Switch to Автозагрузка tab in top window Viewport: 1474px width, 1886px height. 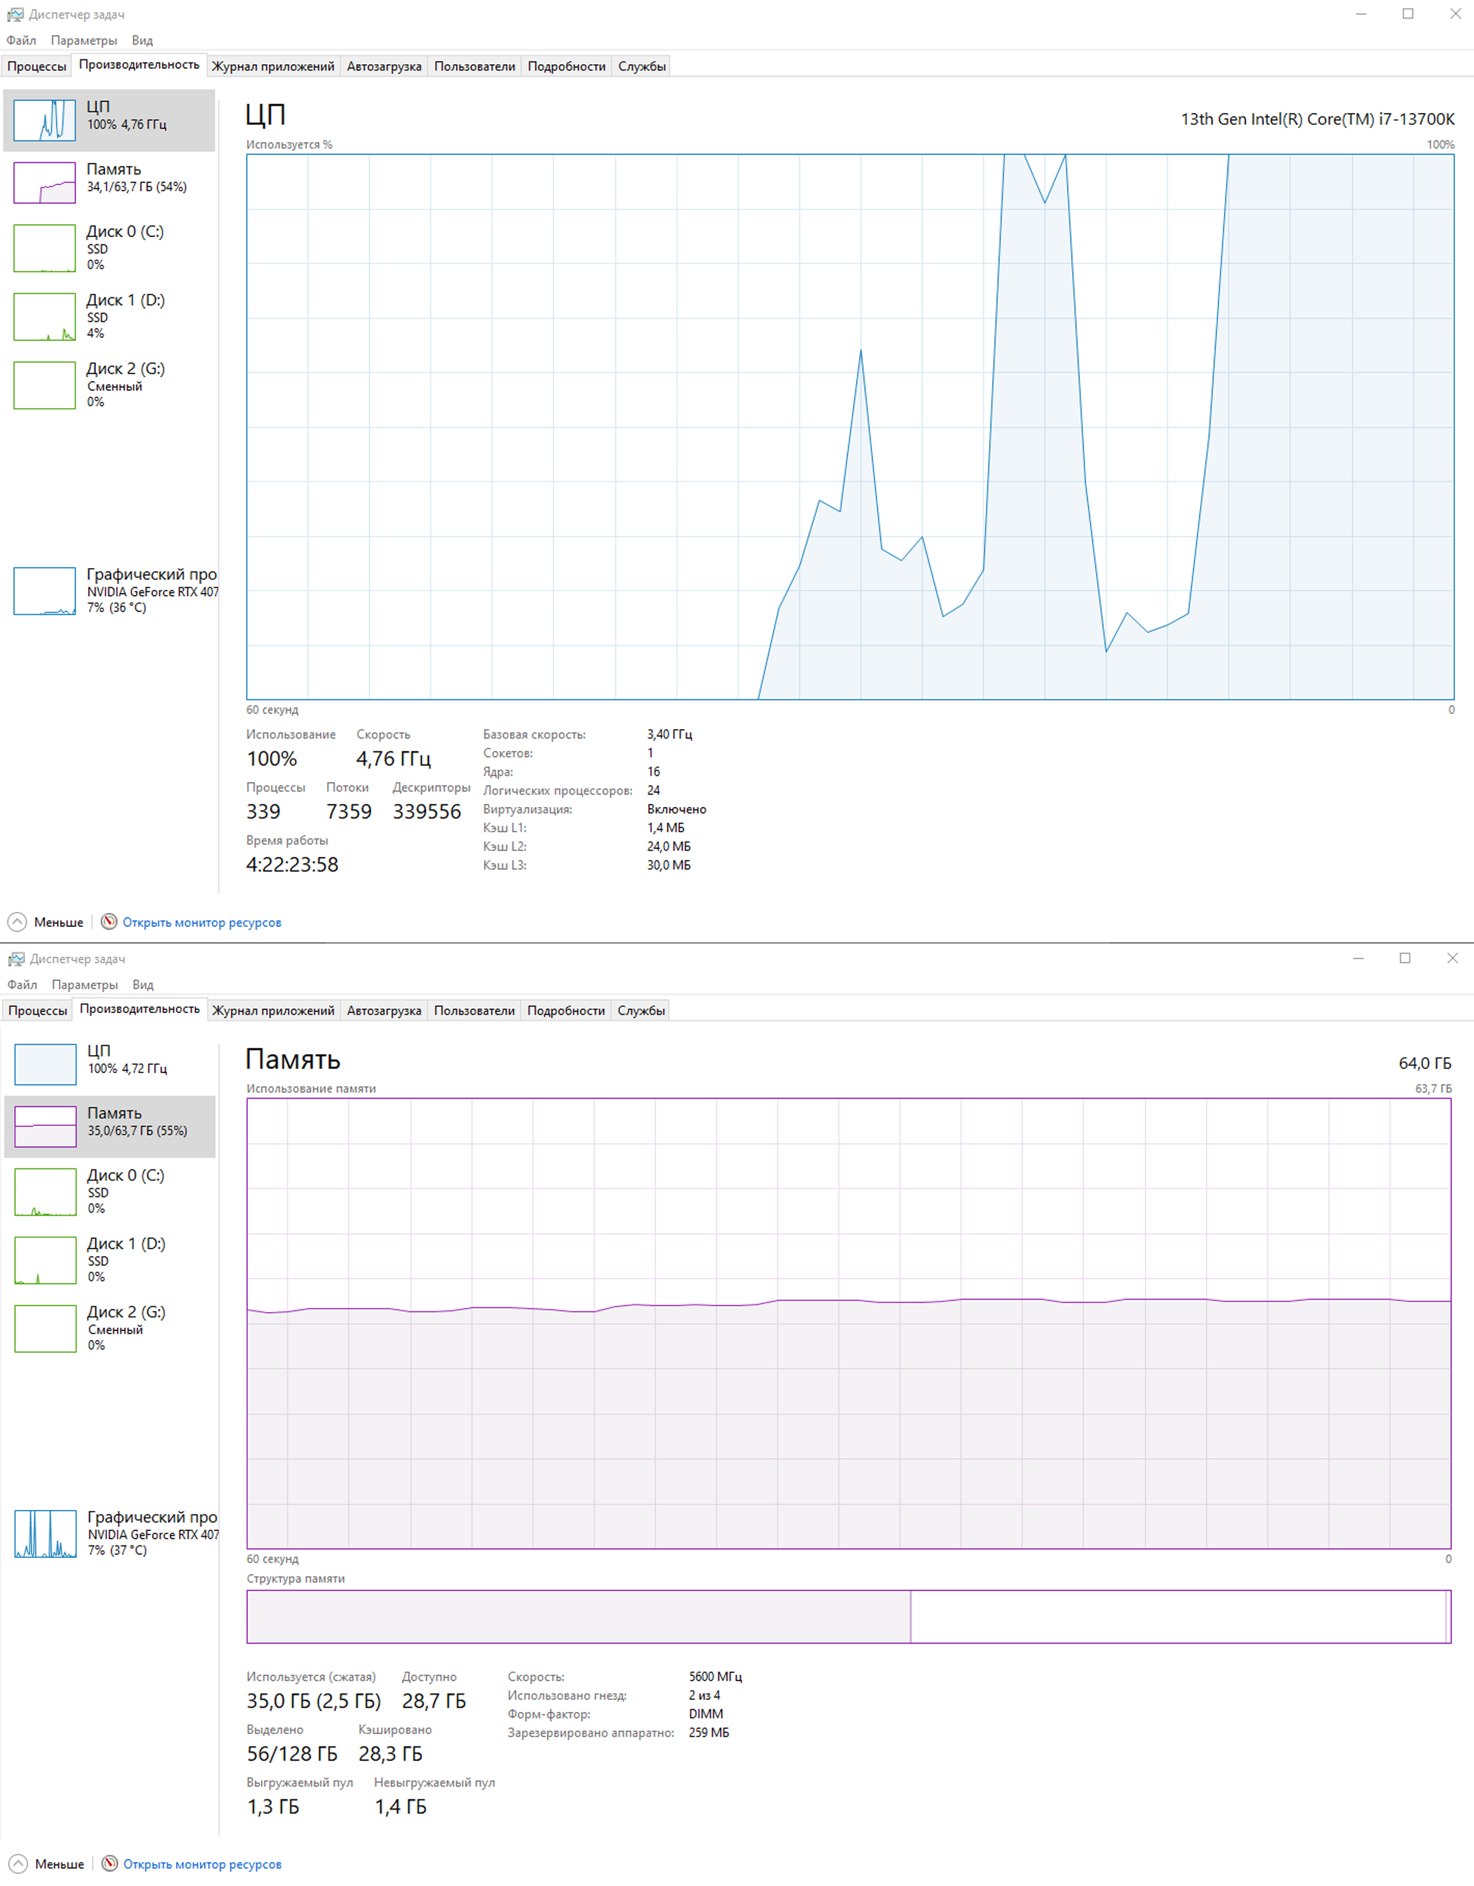tap(385, 67)
